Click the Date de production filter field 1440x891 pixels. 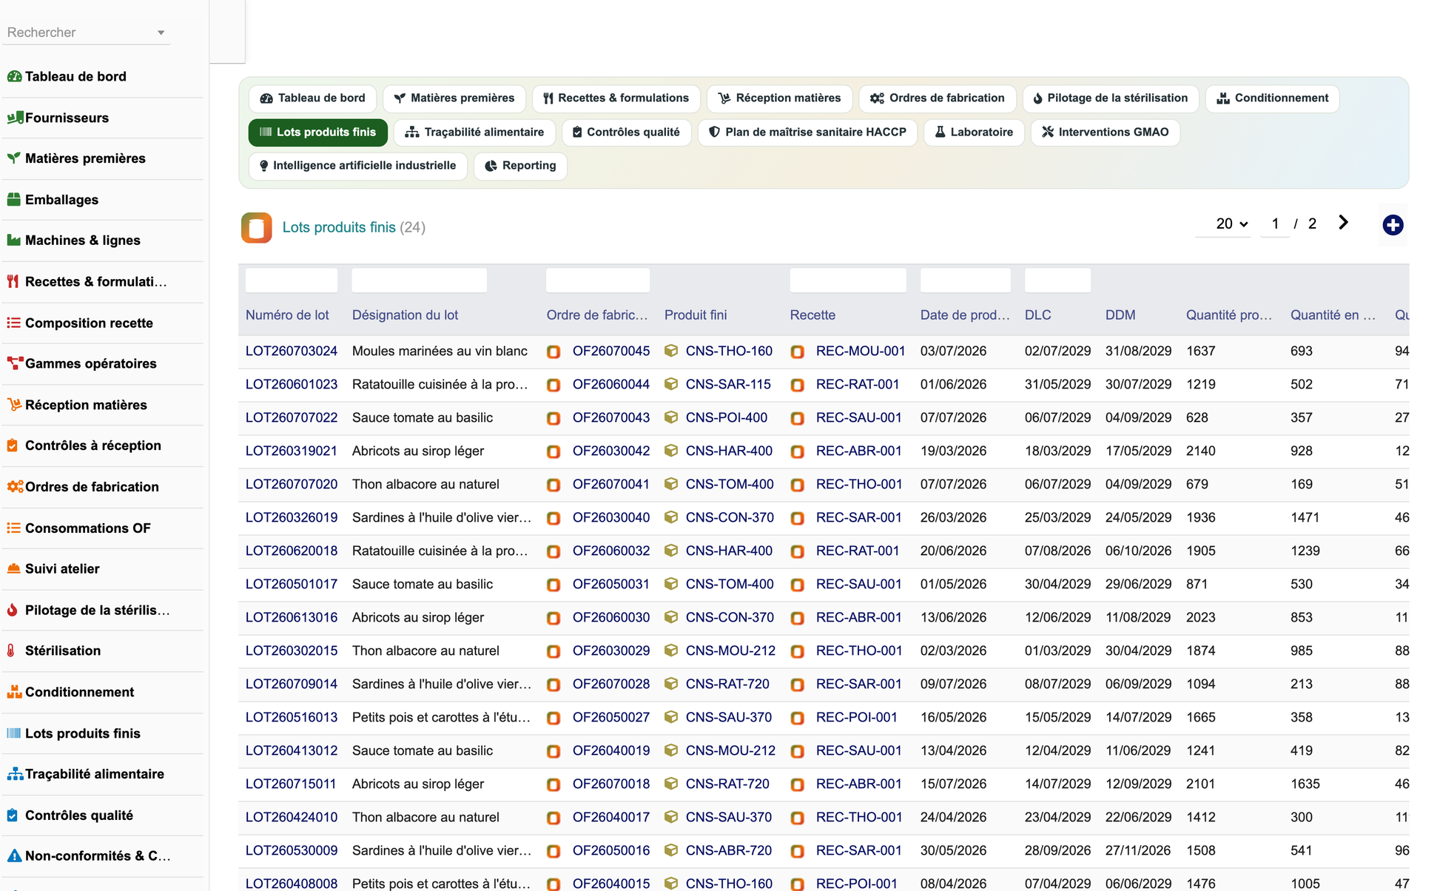[966, 280]
